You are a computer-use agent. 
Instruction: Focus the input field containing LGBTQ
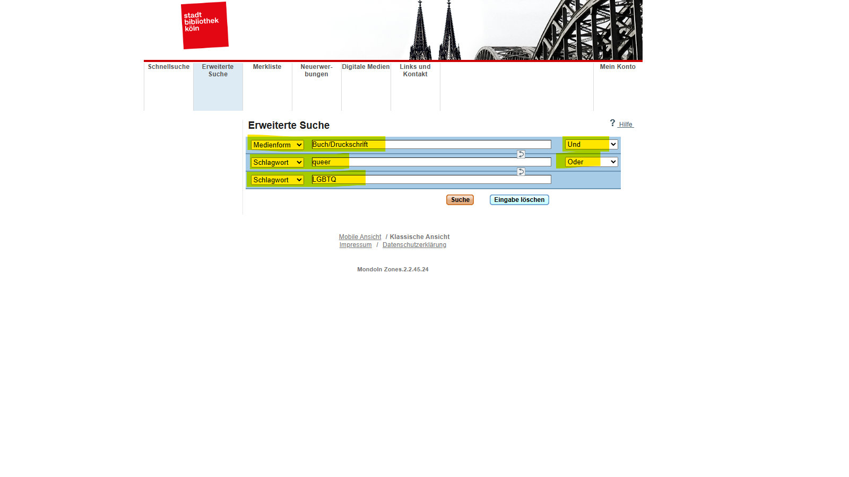pyautogui.click(x=431, y=180)
